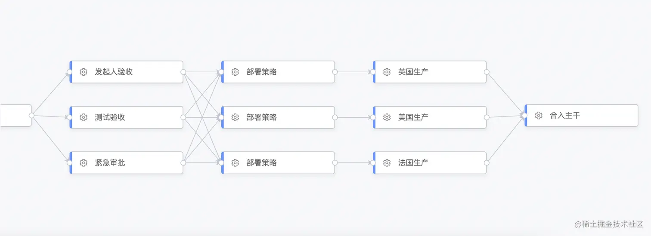Select the 美国生产 node label
This screenshot has height=236, width=651.
tap(413, 117)
